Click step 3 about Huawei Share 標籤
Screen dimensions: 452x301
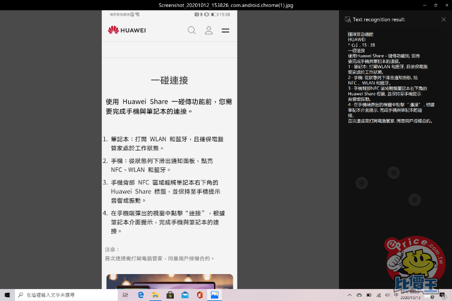(162, 191)
